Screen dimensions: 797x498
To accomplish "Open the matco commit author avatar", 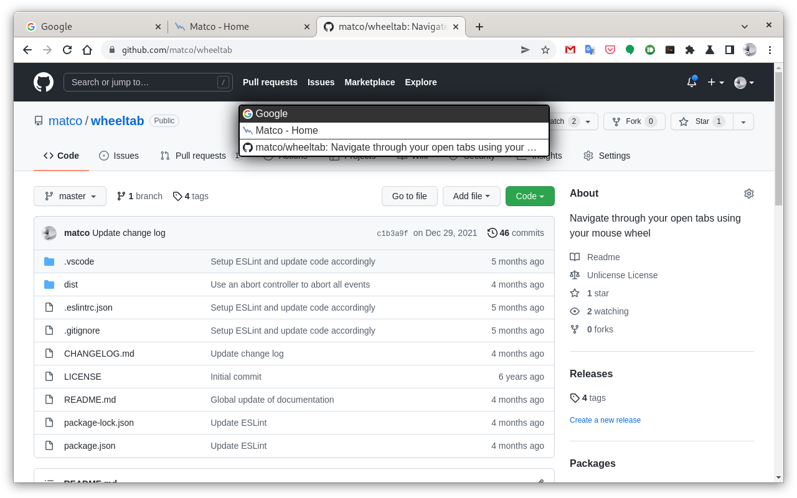I will click(x=49, y=233).
